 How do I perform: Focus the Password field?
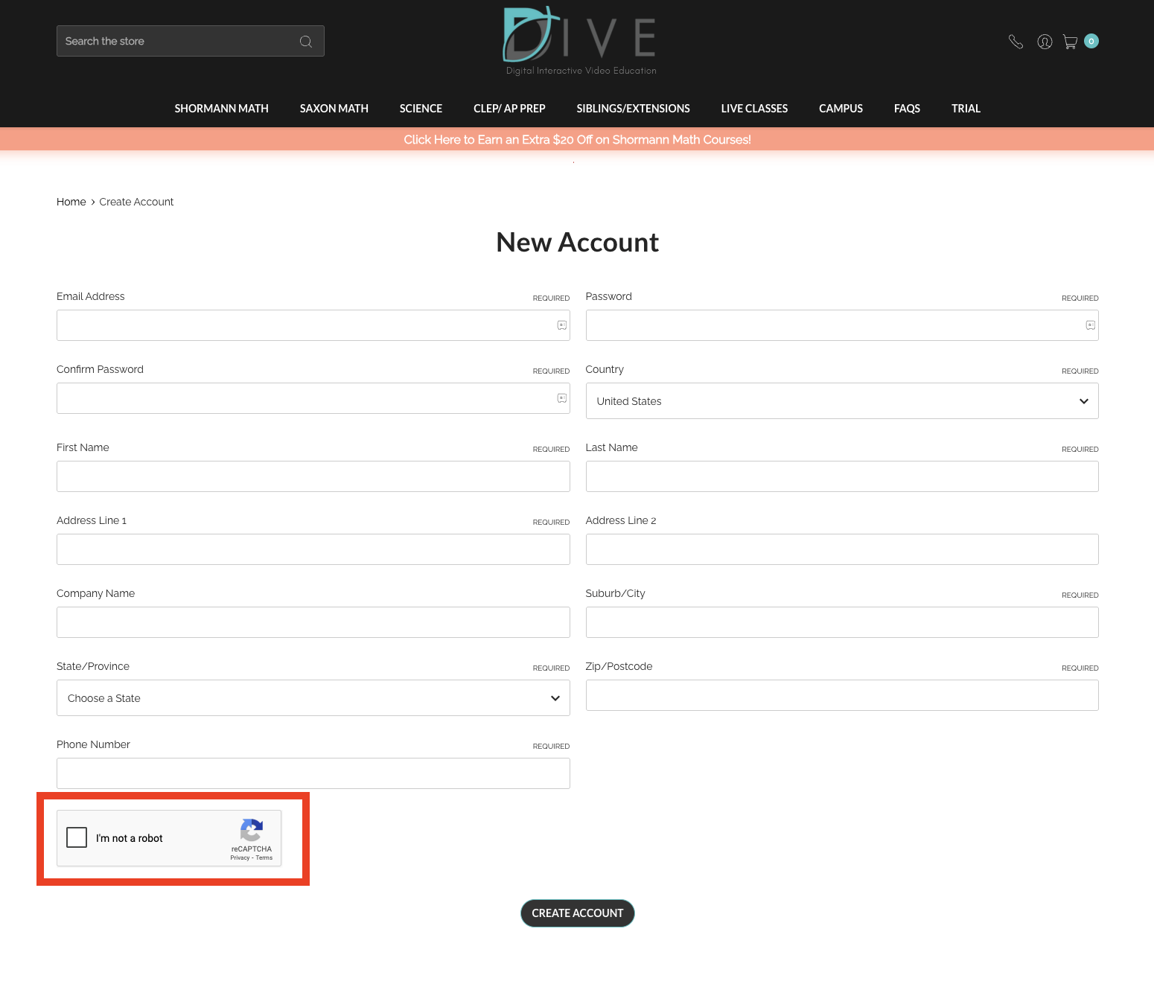coord(842,325)
